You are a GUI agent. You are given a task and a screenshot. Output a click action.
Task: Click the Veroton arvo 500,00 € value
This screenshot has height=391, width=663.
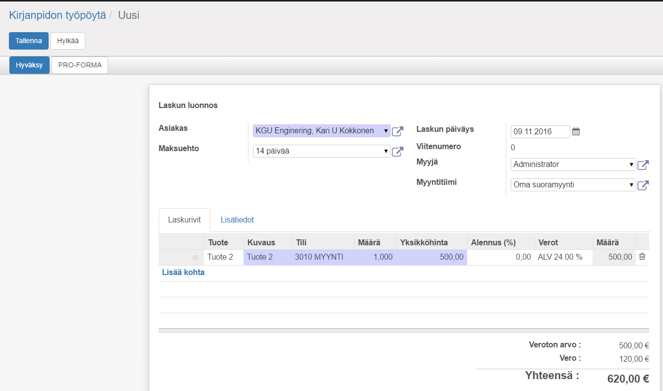point(634,346)
